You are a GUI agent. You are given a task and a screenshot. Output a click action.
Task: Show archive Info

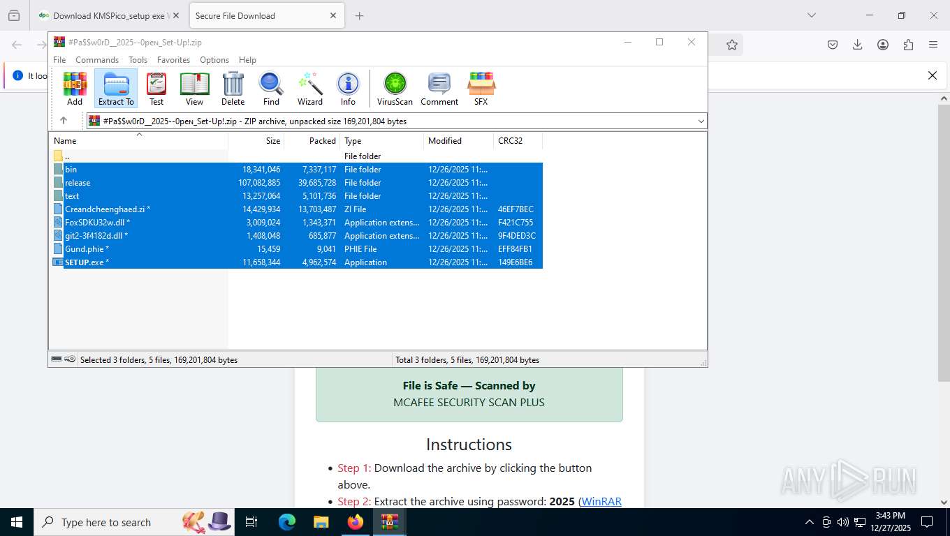point(348,89)
